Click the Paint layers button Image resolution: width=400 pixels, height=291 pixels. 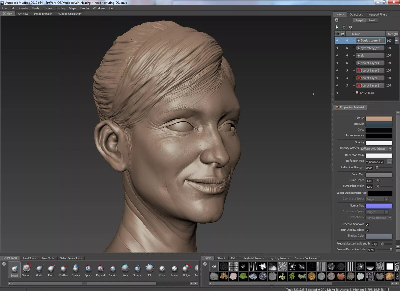tap(372, 20)
